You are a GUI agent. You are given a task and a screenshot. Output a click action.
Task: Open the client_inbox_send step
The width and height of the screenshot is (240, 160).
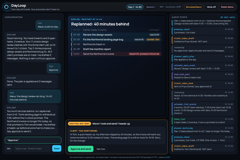203,85
